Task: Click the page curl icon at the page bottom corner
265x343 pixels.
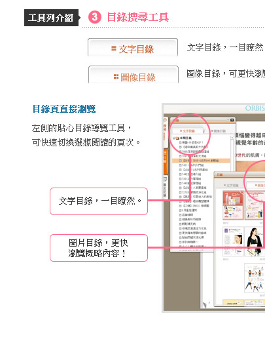Action: tap(205, 304)
